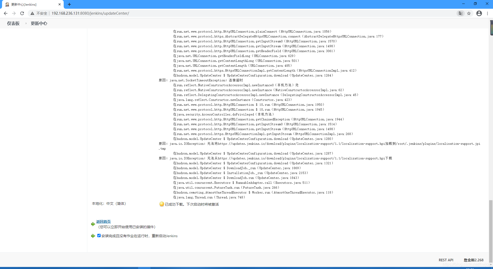Restore down the browser window

coord(475,4)
